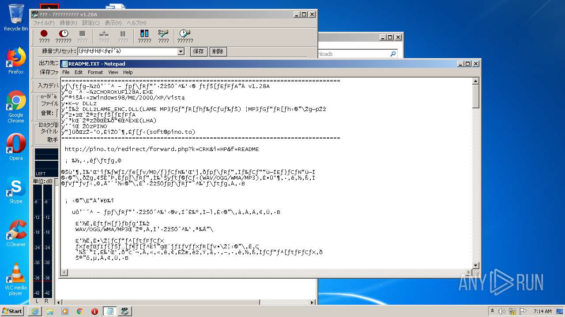Open Firefox desktop shortcut

pos(16,61)
